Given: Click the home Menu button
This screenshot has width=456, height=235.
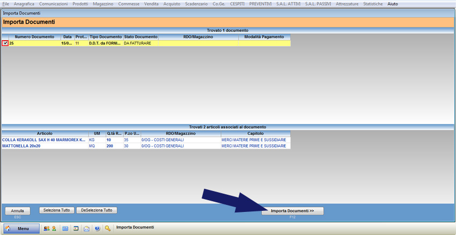Looking at the screenshot, I should (21, 229).
